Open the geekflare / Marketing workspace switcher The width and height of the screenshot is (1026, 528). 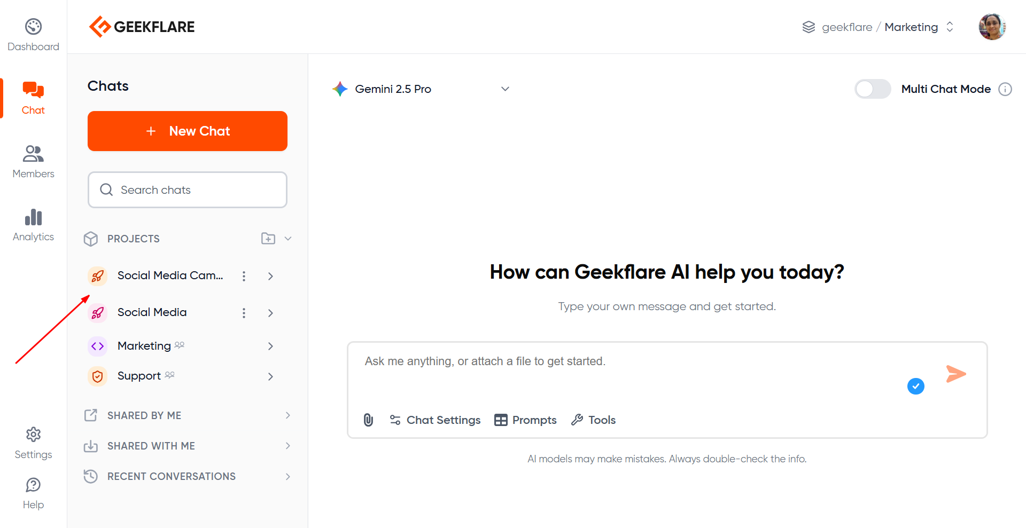878,27
